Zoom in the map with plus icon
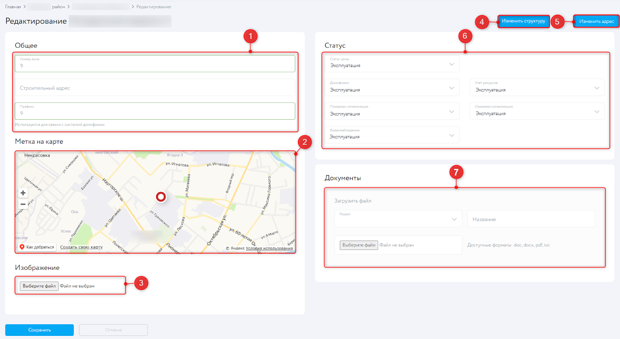The height and width of the screenshot is (339, 620). [x=23, y=193]
